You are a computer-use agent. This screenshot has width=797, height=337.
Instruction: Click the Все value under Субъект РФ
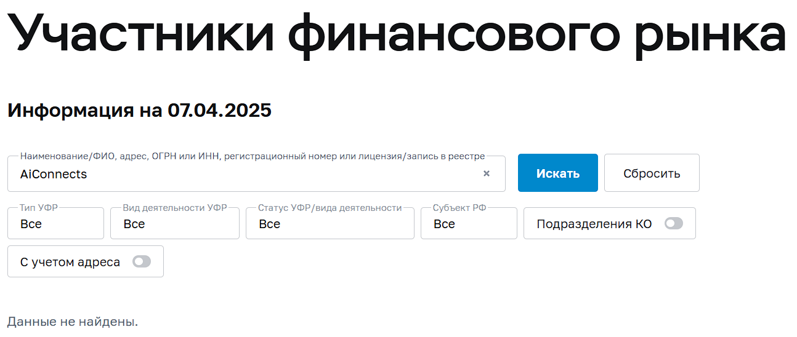444,224
